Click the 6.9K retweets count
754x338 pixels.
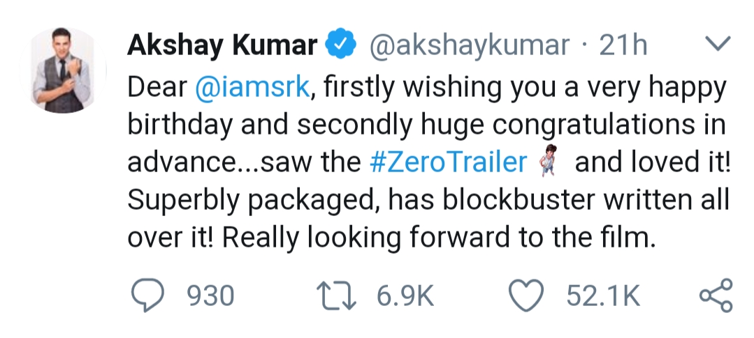405,295
